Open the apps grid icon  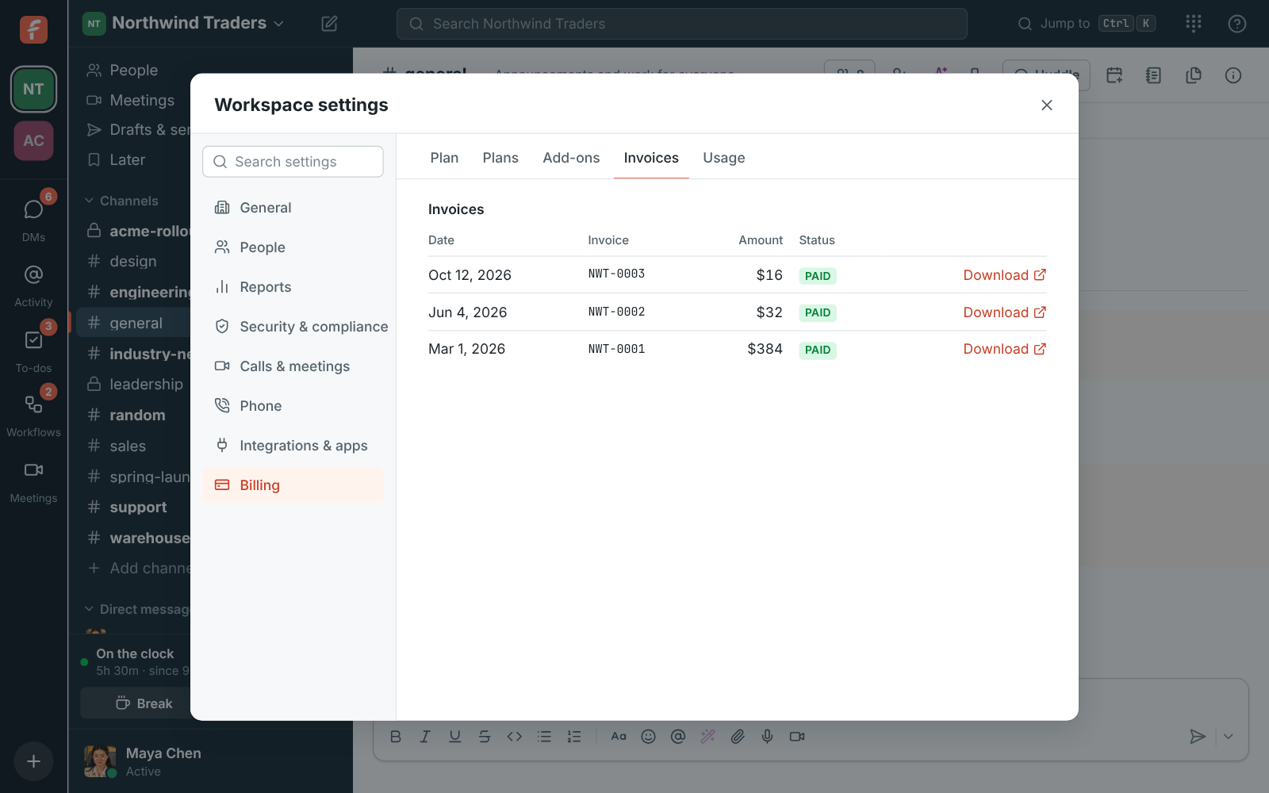tap(1194, 24)
